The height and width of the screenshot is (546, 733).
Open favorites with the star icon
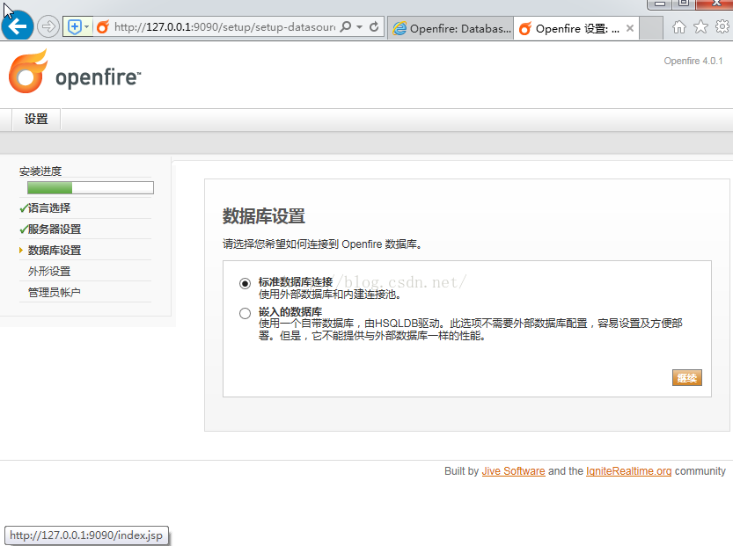pyautogui.click(x=700, y=26)
